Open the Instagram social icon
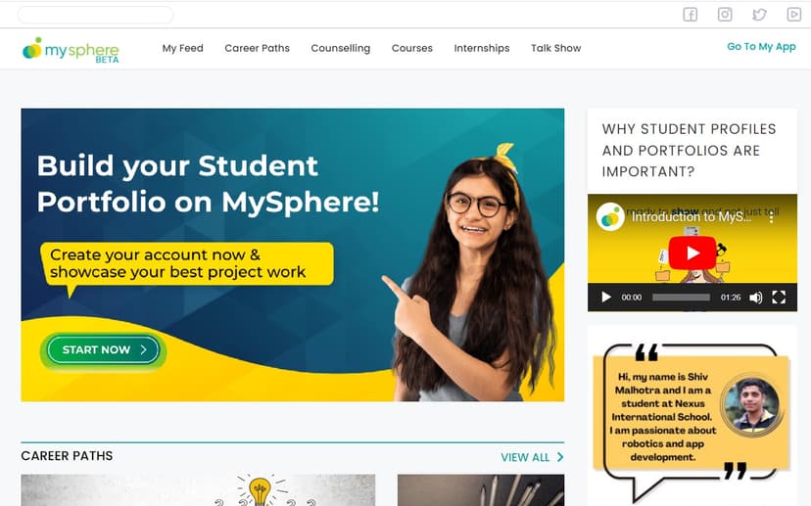Viewport: 811px width, 506px height. tap(725, 15)
